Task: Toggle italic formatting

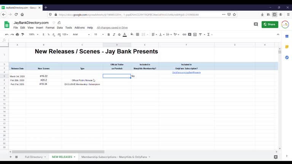Action: (114, 35)
